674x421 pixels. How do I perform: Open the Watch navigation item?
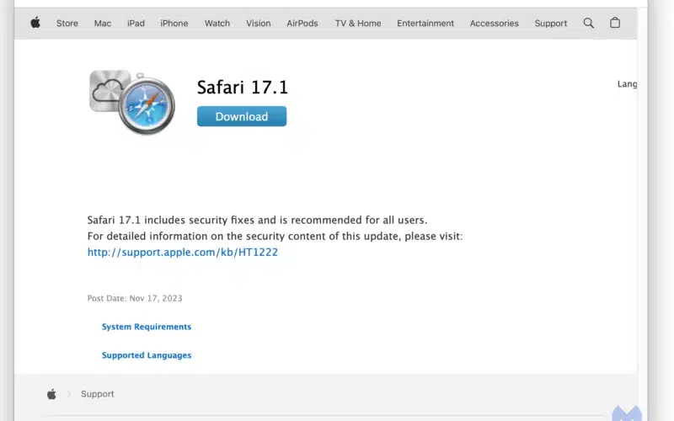pos(217,24)
